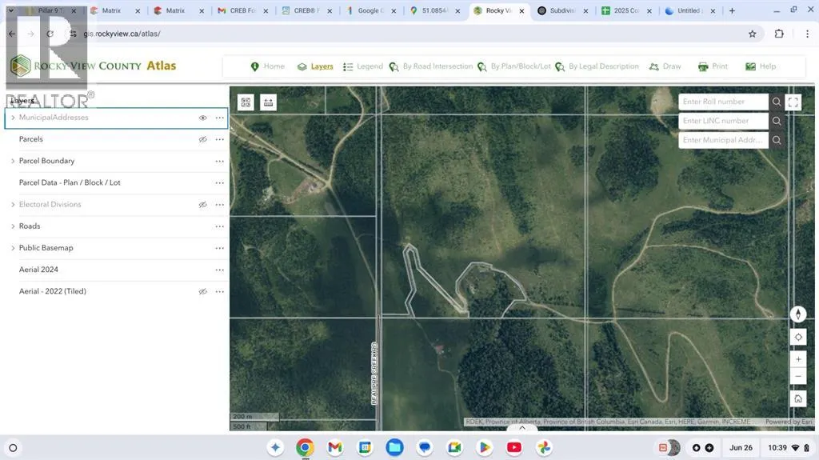Expand Roads layer group
Viewport: 819px width, 460px height.
pos(13,226)
